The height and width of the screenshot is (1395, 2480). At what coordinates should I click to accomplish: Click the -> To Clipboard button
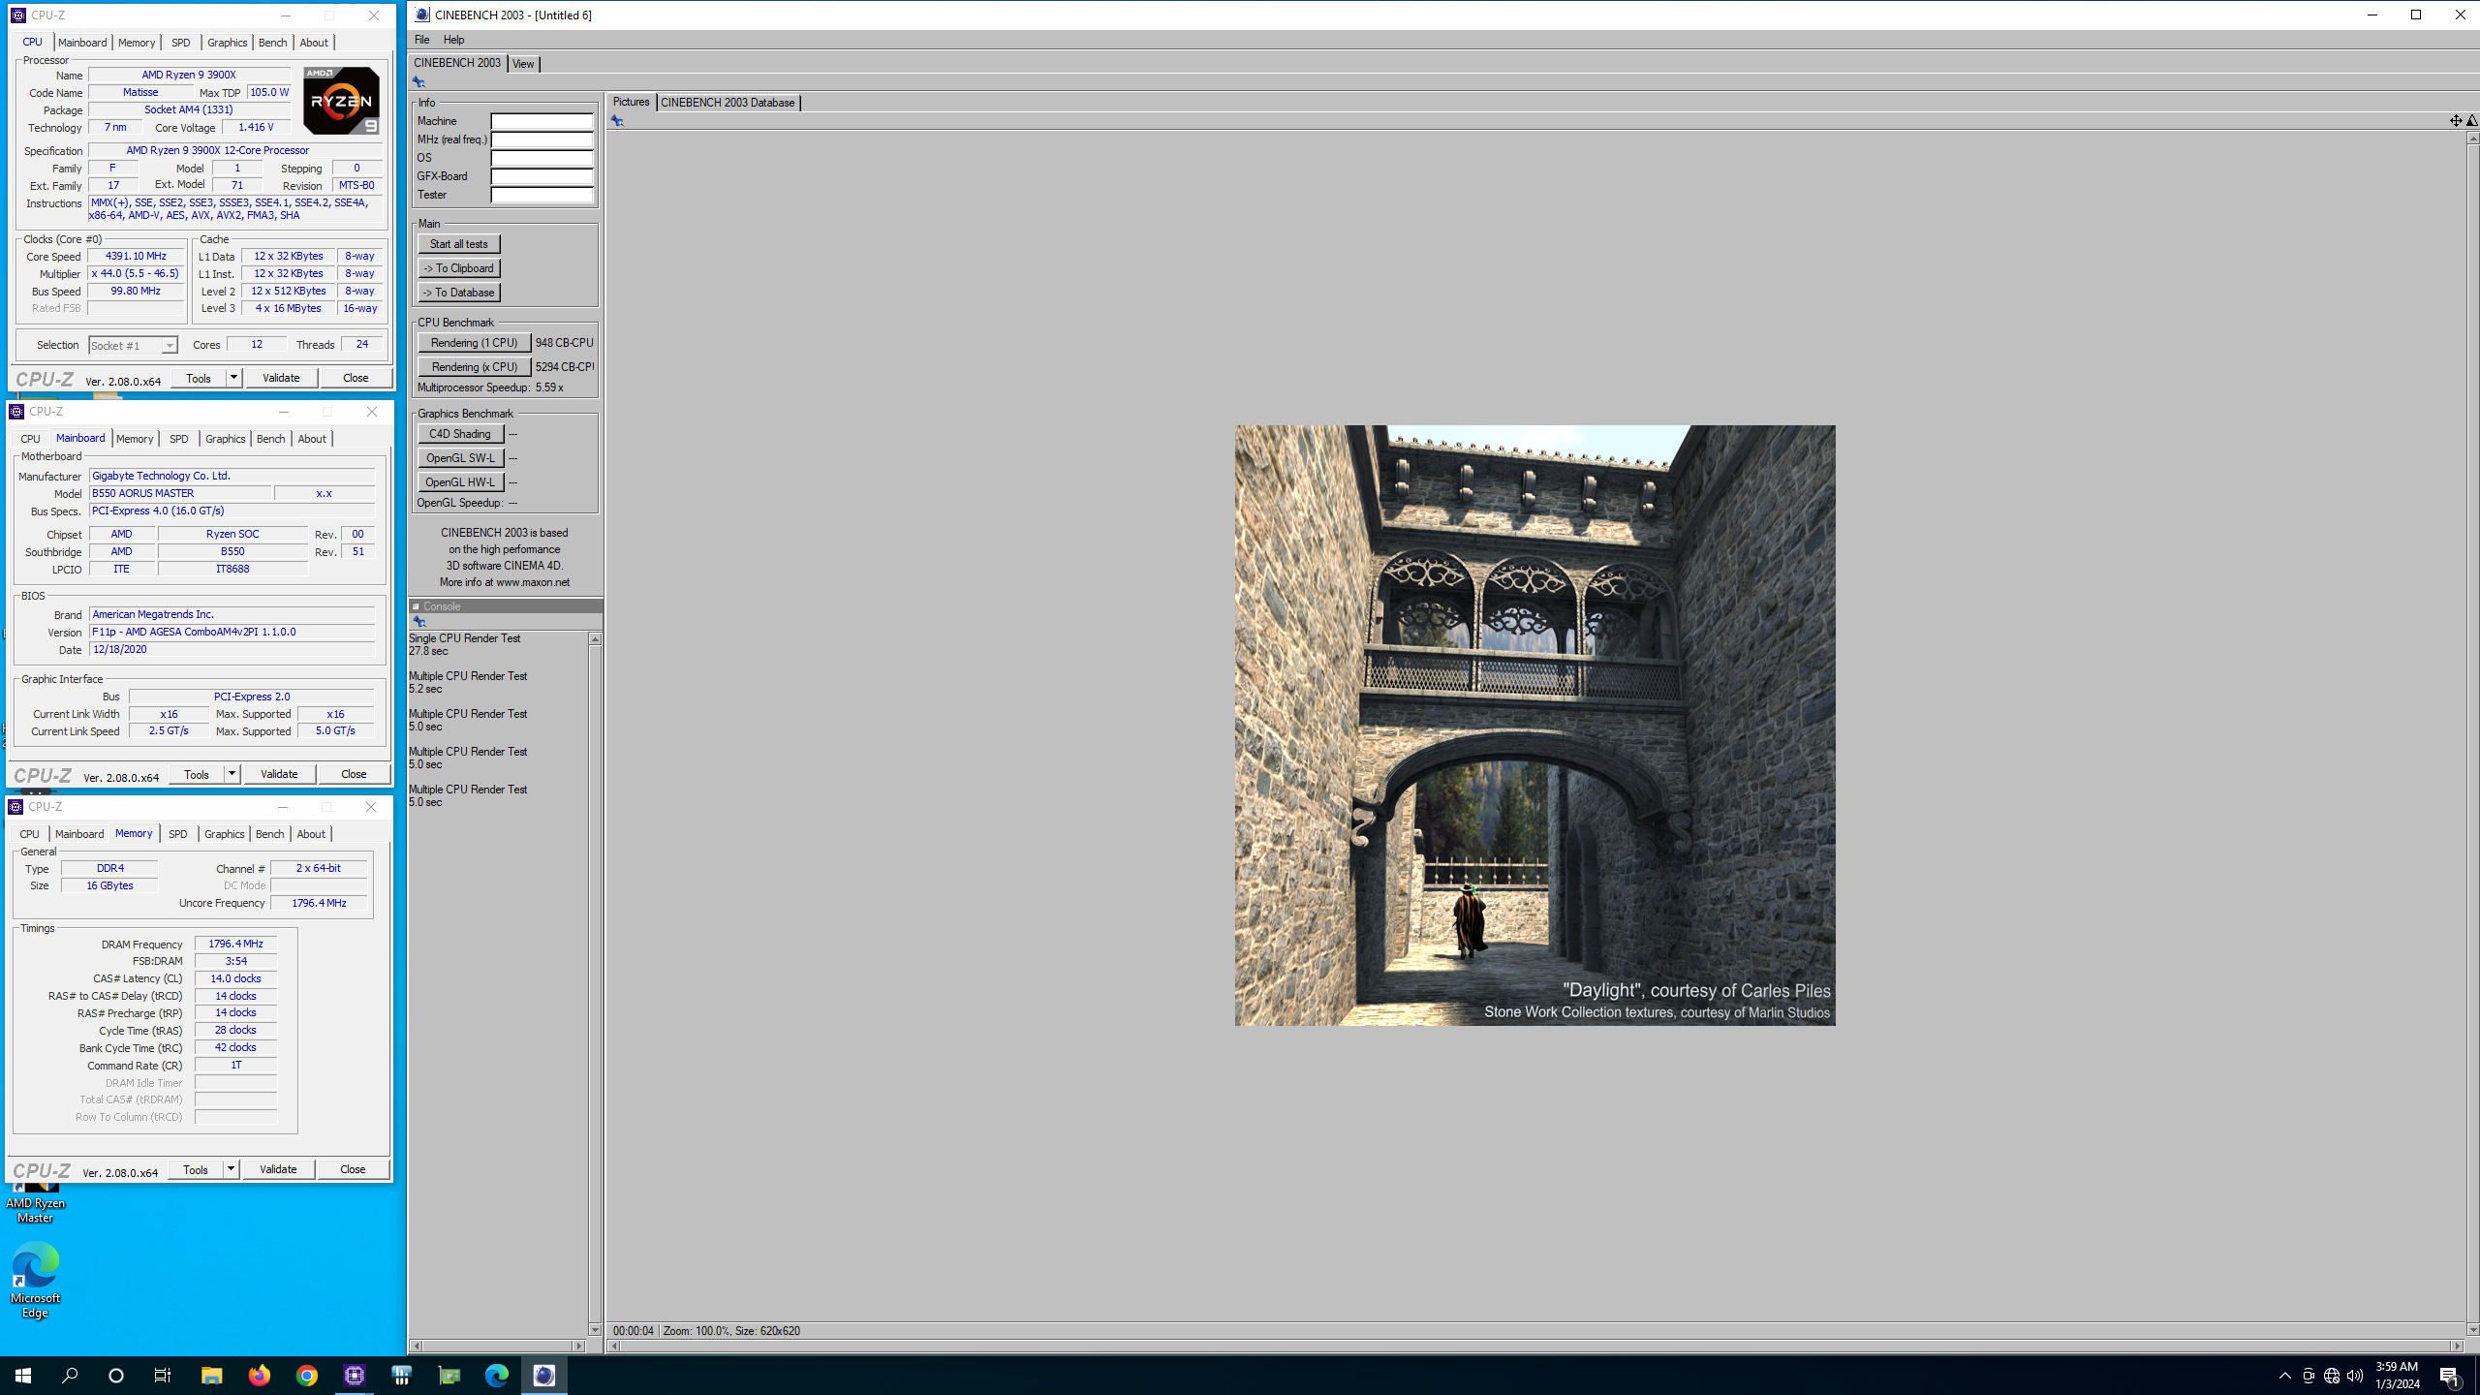coord(459,268)
